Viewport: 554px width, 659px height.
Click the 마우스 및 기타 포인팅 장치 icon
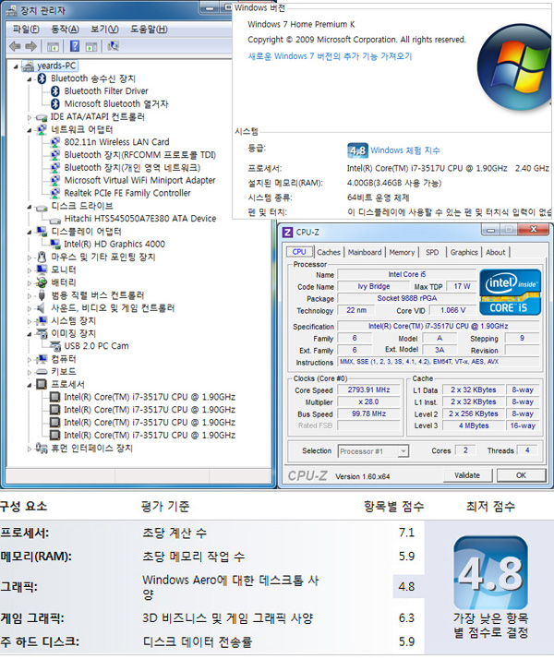[x=42, y=257]
